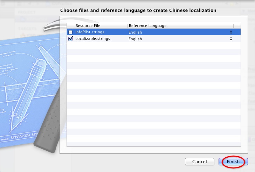Click the dimmed PROJECT header in the sidebar

tap(25, 12)
